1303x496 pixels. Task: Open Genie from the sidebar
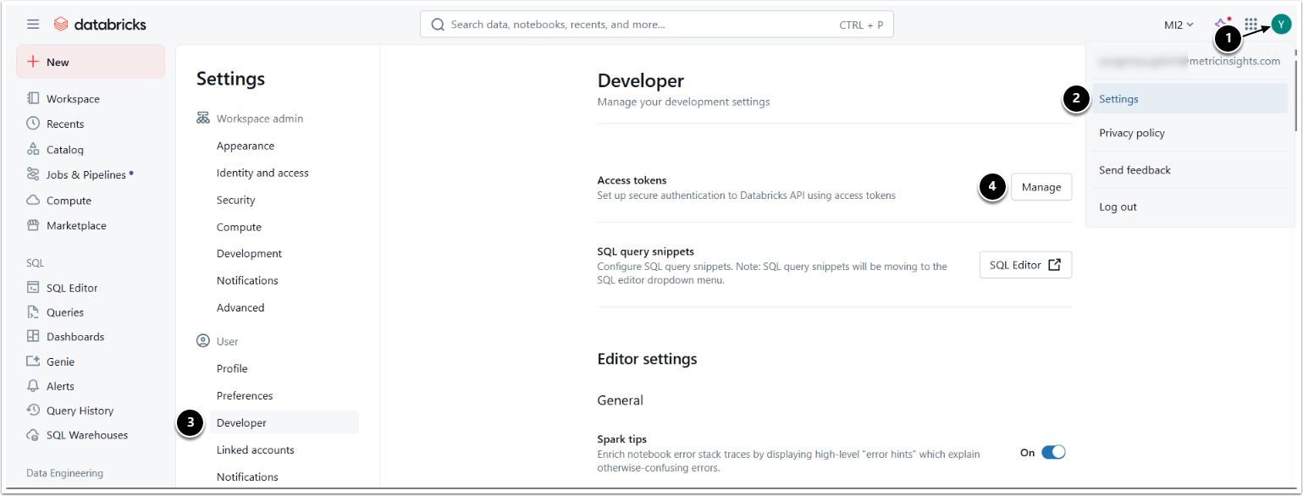(x=60, y=361)
